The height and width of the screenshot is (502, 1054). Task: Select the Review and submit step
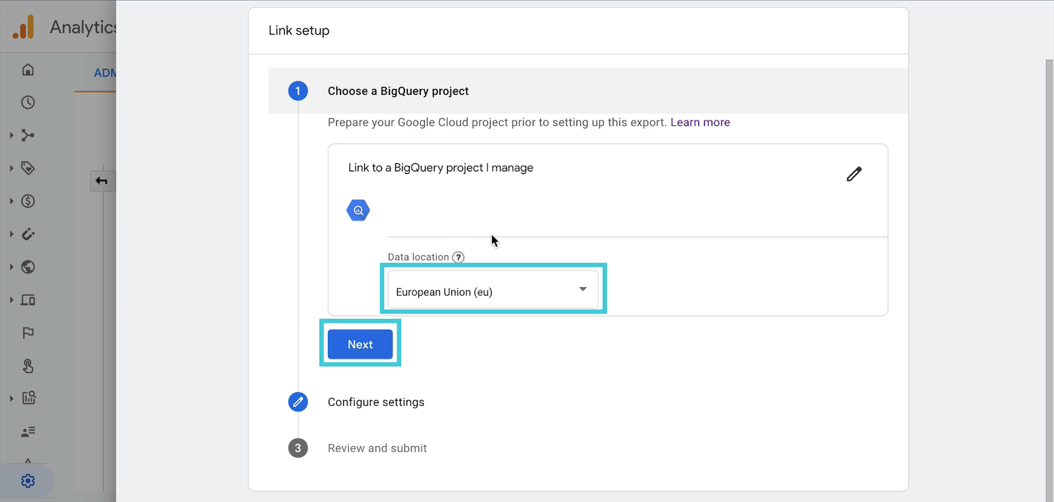(377, 448)
